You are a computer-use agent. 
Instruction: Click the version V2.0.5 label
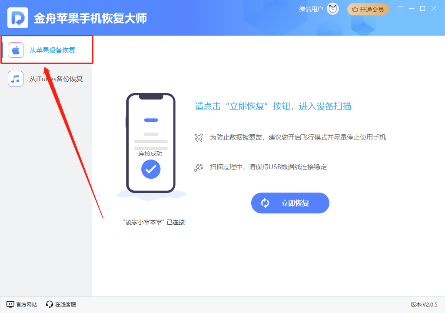click(424, 304)
